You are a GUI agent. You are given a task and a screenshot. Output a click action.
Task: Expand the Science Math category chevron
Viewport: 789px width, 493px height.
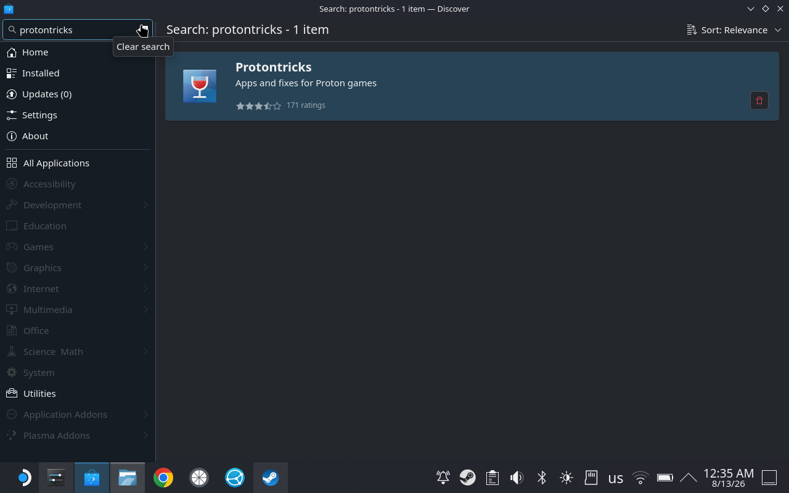(145, 352)
